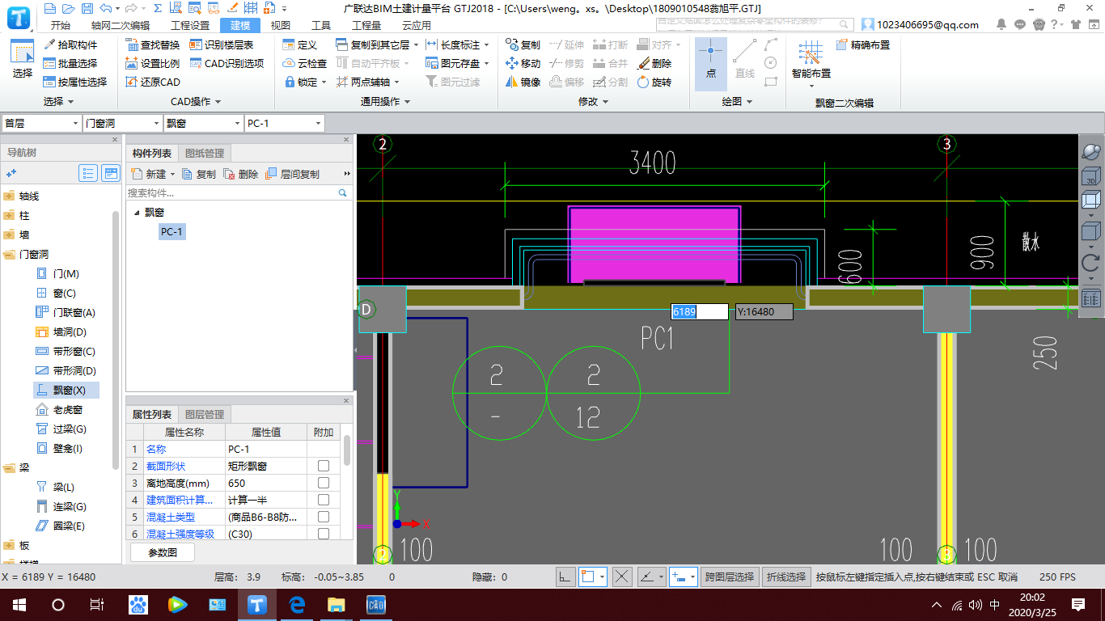Collapse the 飘窗 tree node in component list
1105x621 pixels.
[136, 213]
